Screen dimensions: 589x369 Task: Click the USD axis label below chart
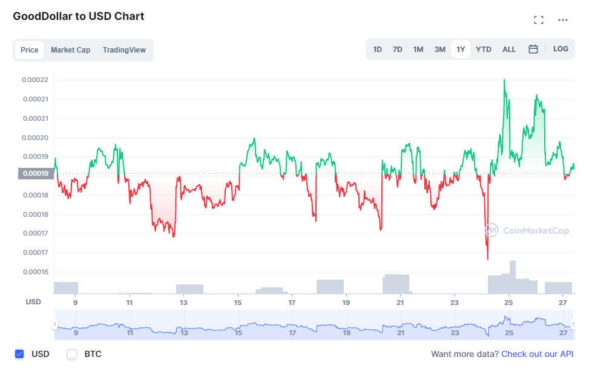click(x=33, y=302)
